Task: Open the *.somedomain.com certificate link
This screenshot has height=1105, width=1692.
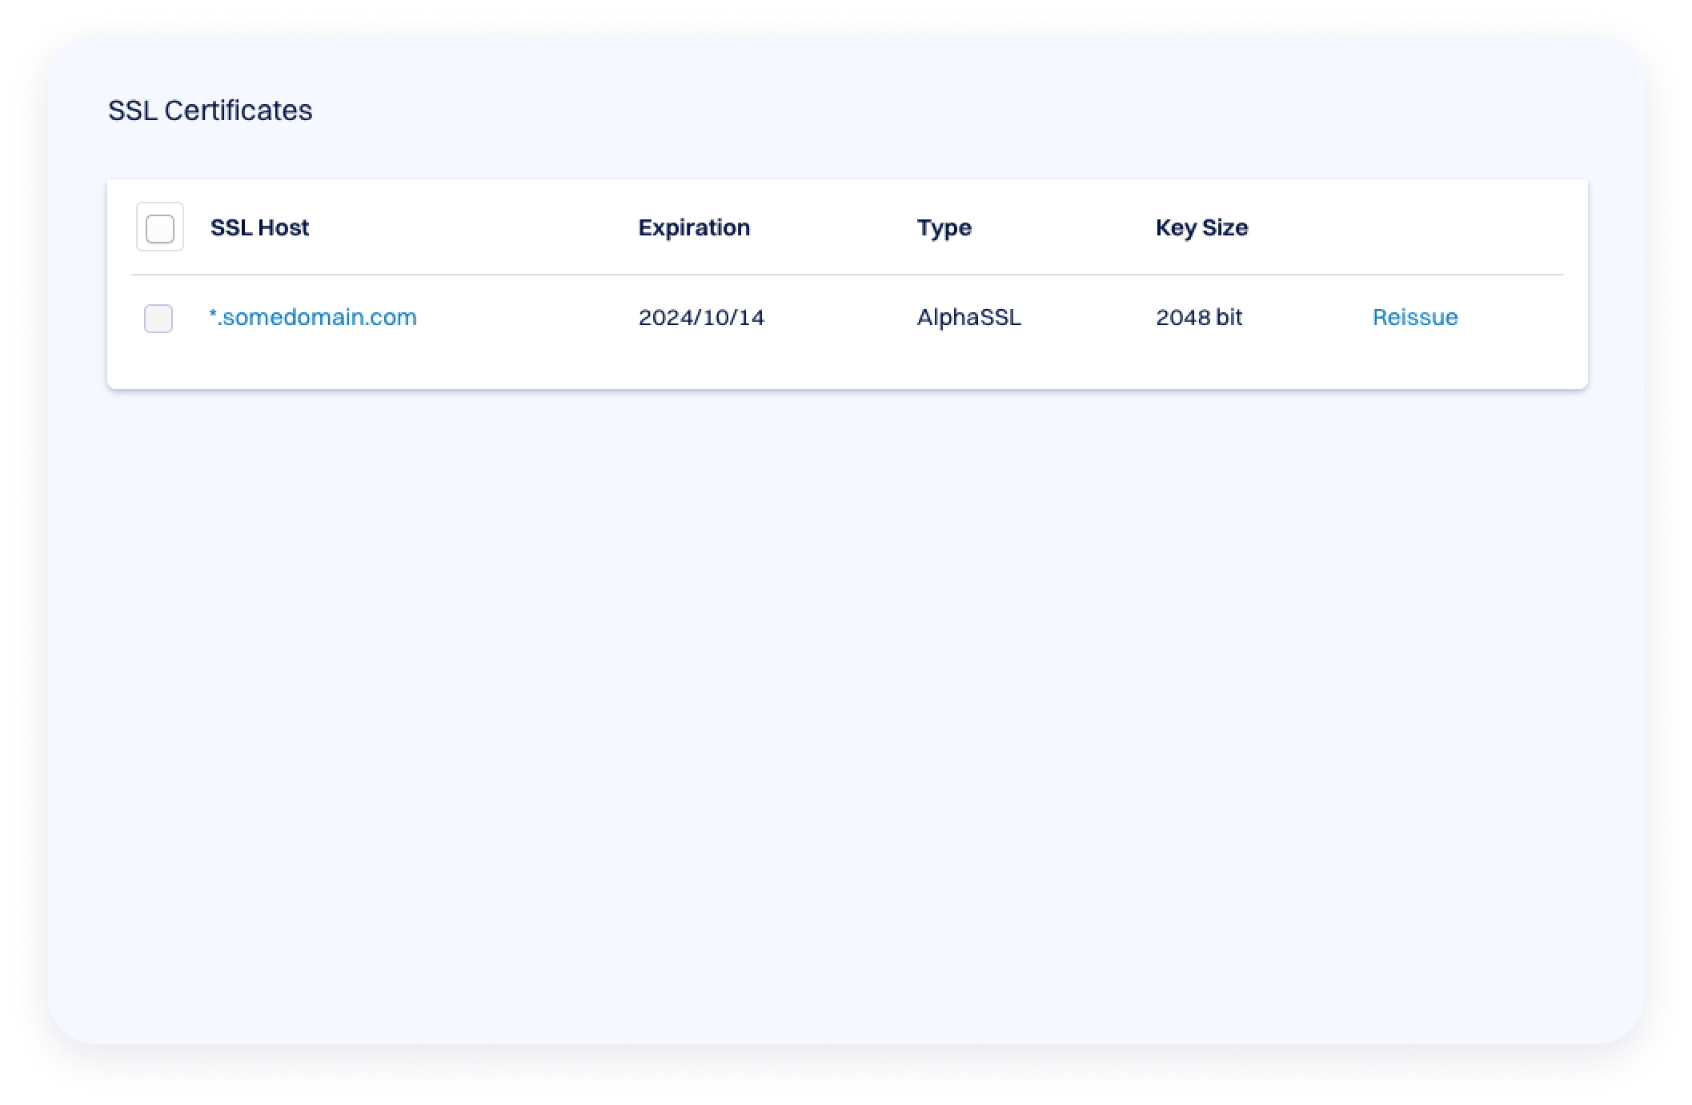Action: pyautogui.click(x=313, y=317)
